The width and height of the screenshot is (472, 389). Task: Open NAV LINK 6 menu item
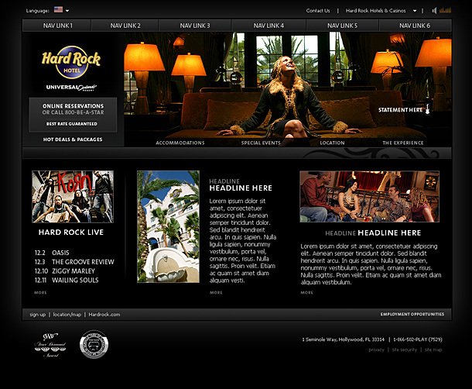(415, 26)
